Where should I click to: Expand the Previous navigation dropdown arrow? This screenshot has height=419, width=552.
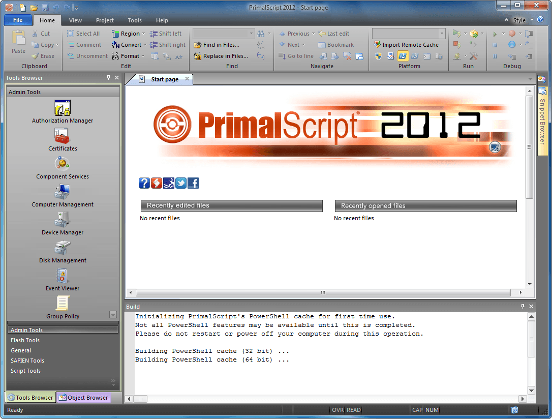coord(313,34)
